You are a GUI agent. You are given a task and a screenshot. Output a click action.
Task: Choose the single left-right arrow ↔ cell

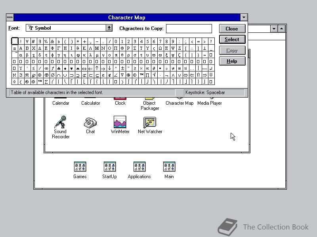pyautogui.click(x=84, y=68)
